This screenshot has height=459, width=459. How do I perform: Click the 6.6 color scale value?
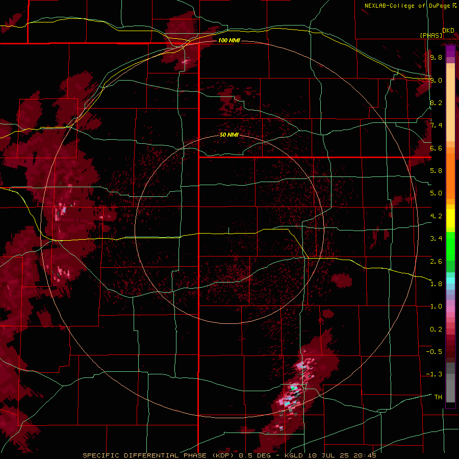click(x=436, y=148)
